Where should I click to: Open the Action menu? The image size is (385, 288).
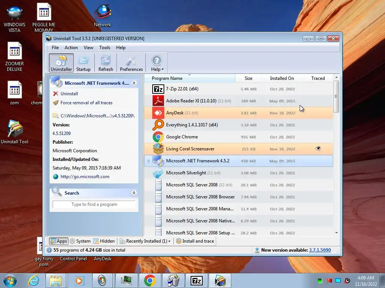[71, 48]
